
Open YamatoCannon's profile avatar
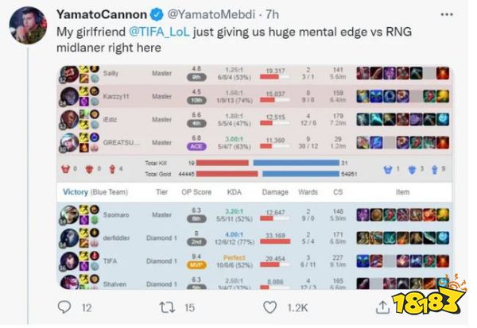pyautogui.click(x=28, y=25)
